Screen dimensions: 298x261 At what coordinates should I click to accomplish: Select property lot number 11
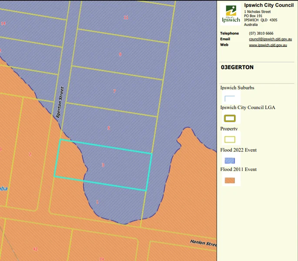tap(126, 18)
